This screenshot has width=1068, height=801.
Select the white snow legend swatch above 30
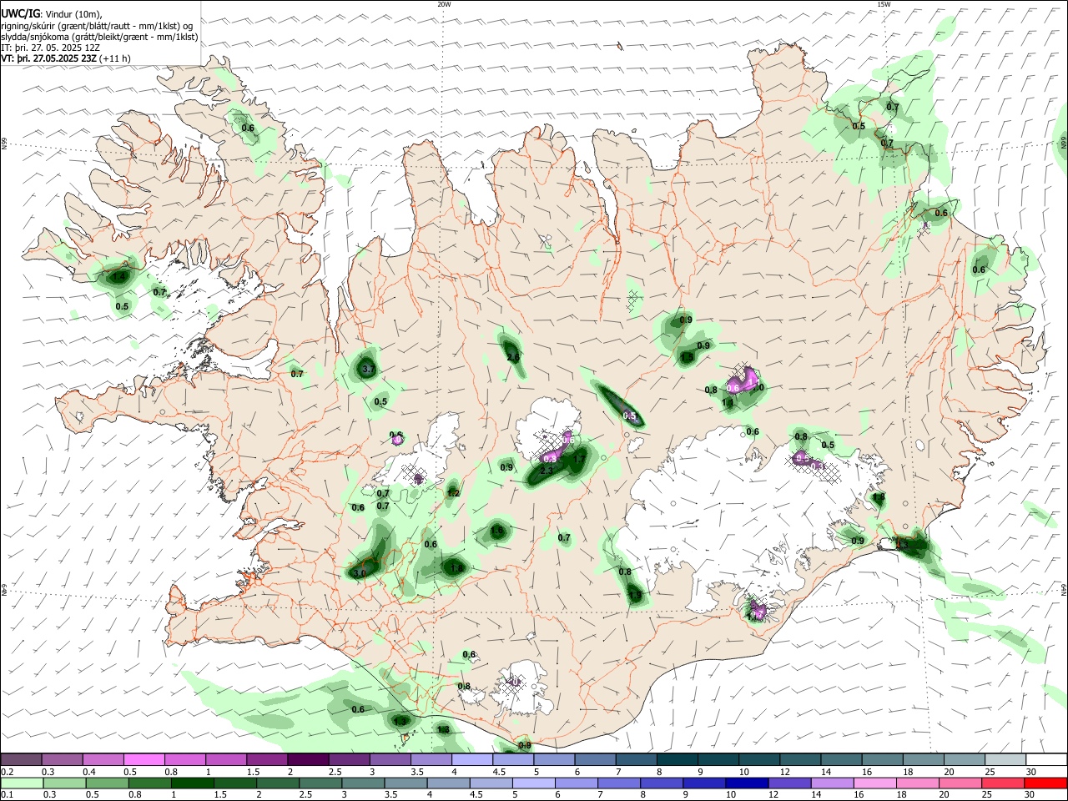[x=1045, y=760]
